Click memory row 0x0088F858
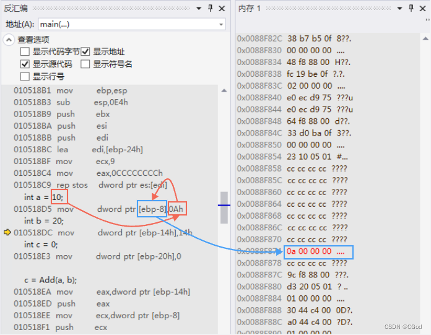Image resolution: width=431 pixels, height=335 pixels. [x=292, y=168]
